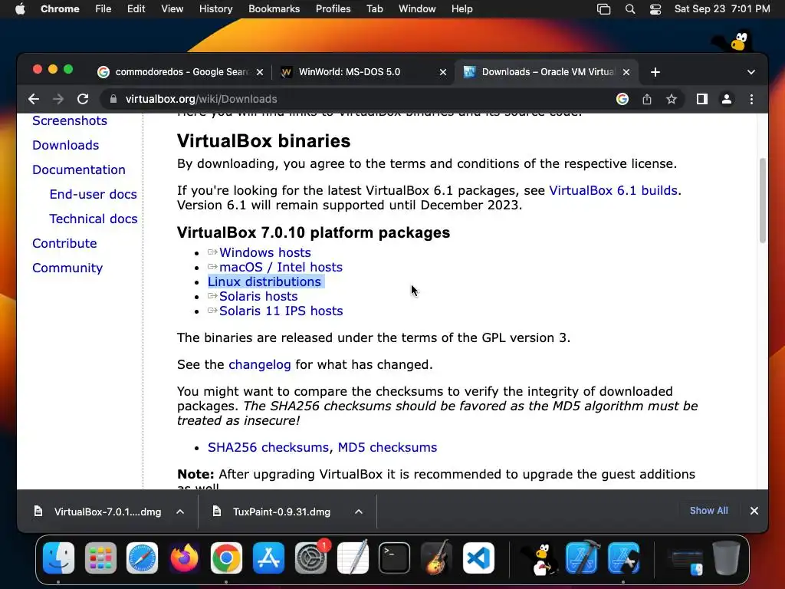
Task: Open Spotlight search in menu bar
Action: coord(630,9)
